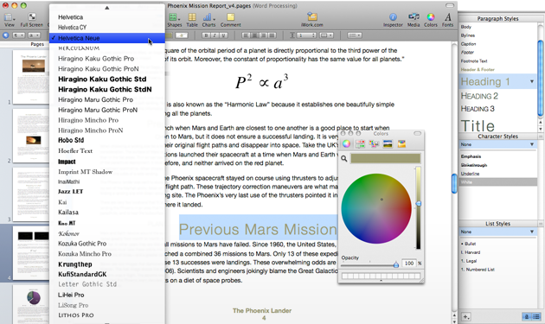Toggle italic formatting in format bar
The height and width of the screenshot is (324, 545).
point(215,35)
